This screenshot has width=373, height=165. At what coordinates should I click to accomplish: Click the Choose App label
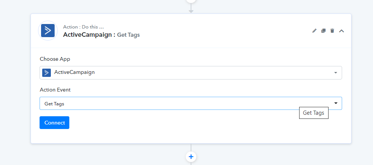(55, 59)
